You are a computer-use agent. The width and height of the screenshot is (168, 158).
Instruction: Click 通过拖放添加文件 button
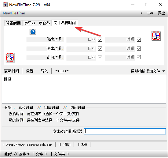click(145, 71)
